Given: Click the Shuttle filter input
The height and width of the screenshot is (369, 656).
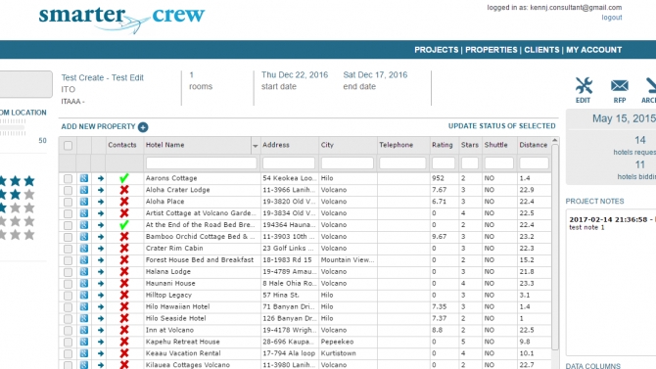Looking at the screenshot, I should tap(498, 162).
